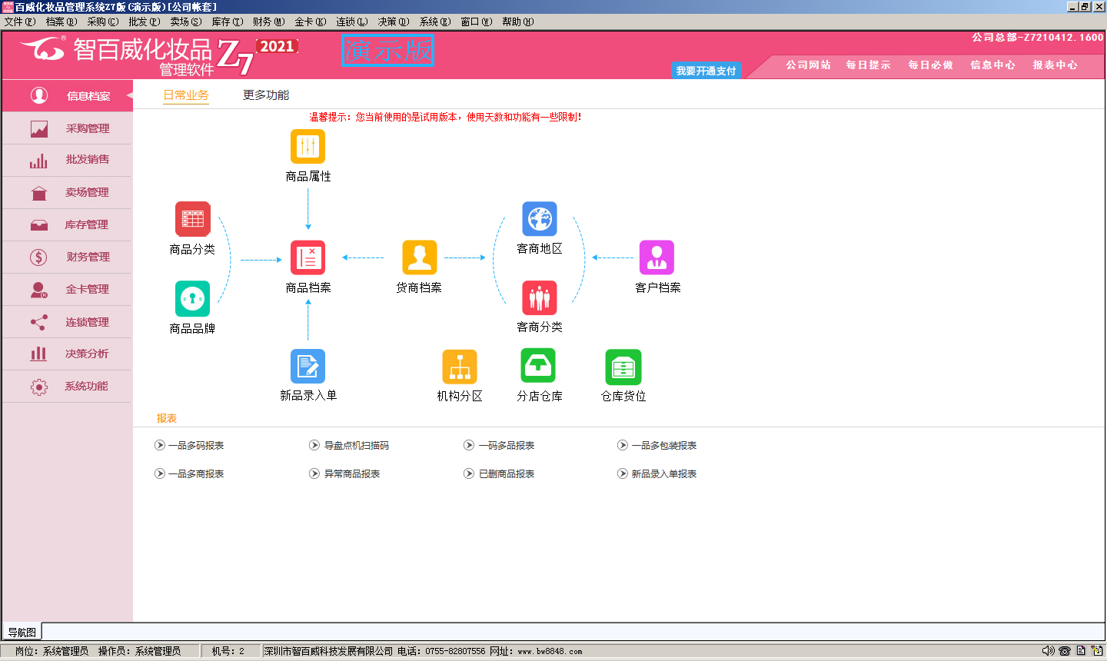This screenshot has width=1107, height=661.
Task: Click the 机构分区 org chart icon
Action: pyautogui.click(x=460, y=367)
